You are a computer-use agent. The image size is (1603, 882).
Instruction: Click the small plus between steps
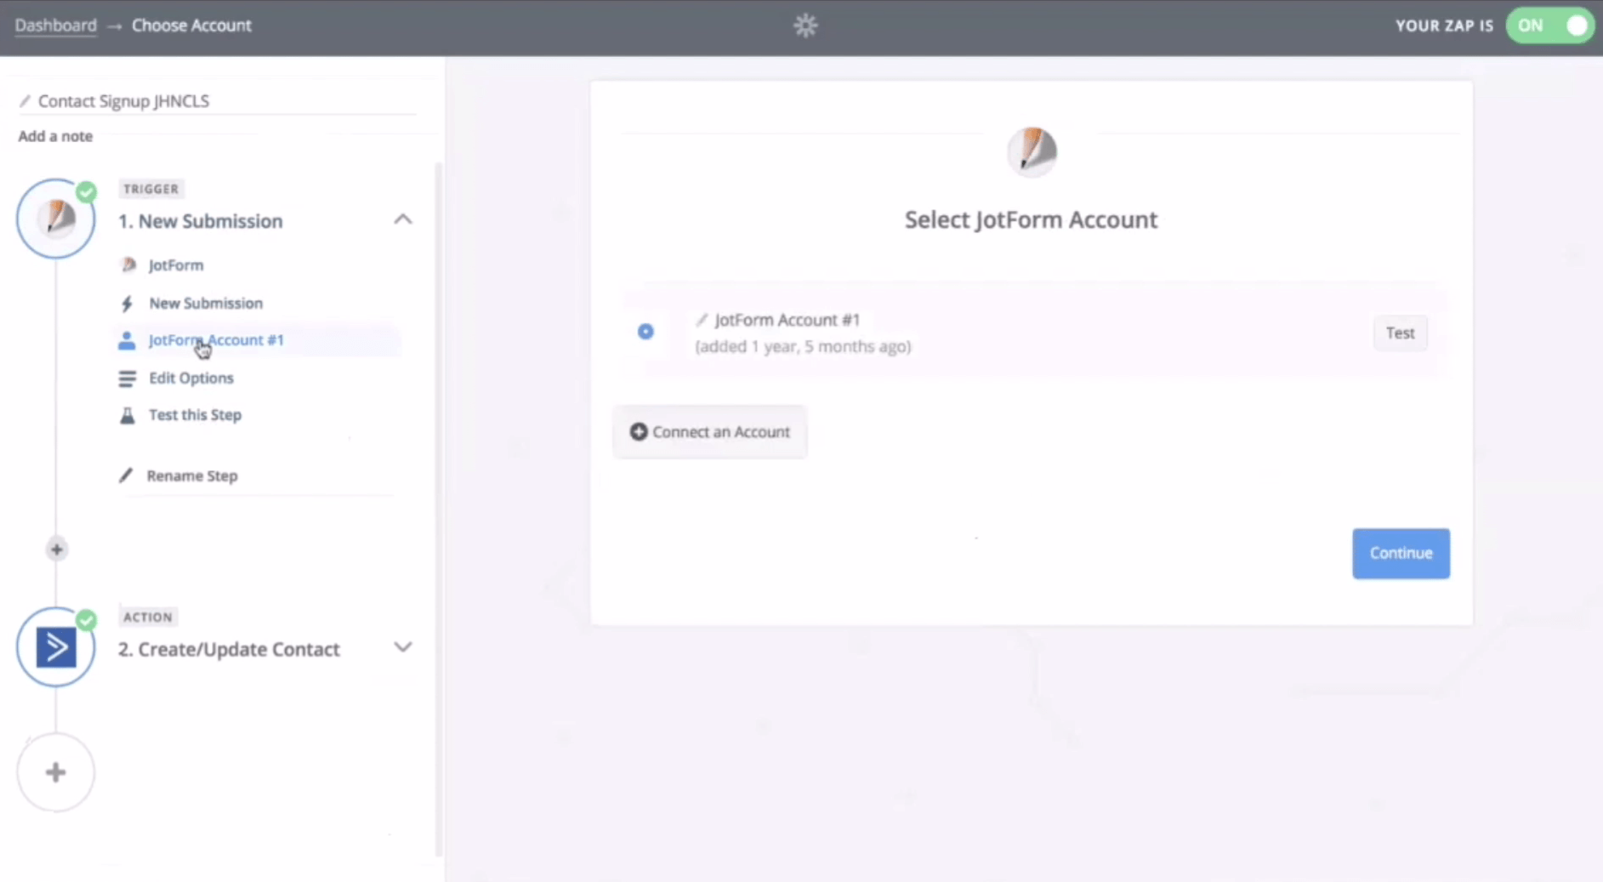point(56,549)
